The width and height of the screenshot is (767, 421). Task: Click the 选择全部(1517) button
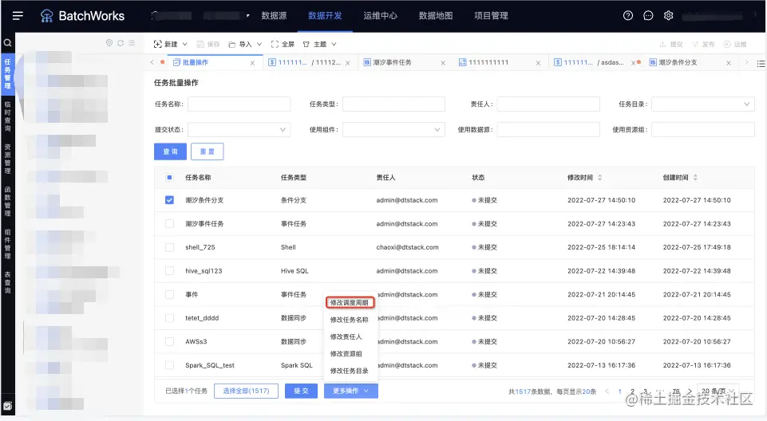point(246,391)
